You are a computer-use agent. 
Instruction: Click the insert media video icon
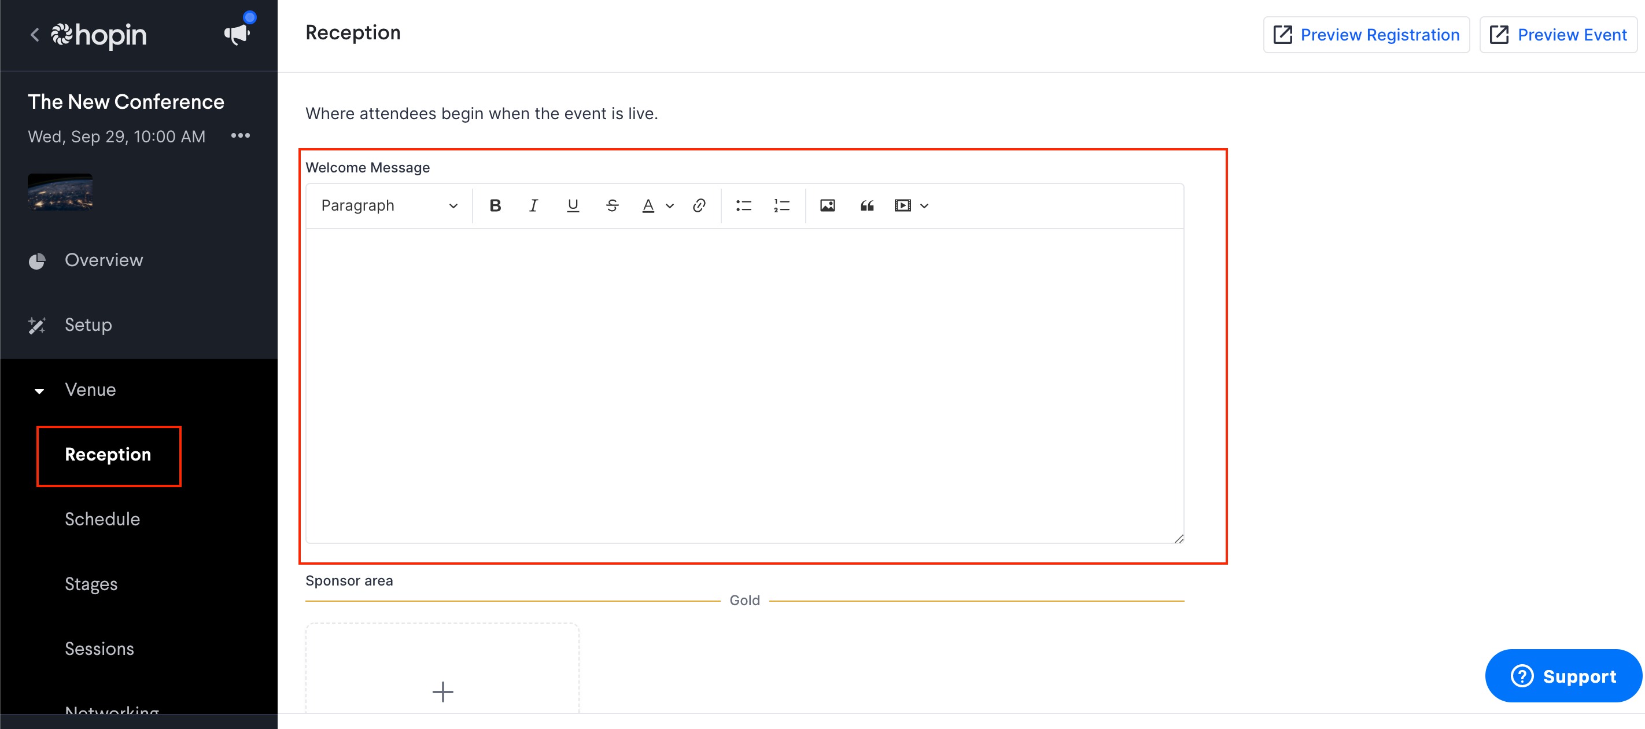tap(902, 206)
